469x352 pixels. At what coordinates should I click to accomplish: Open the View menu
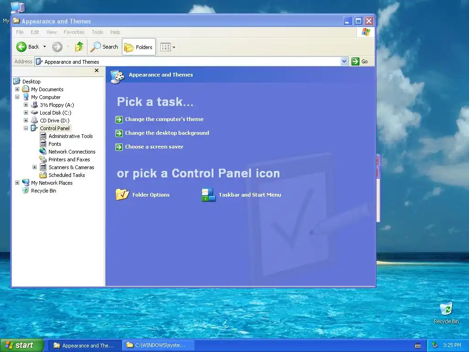click(51, 32)
